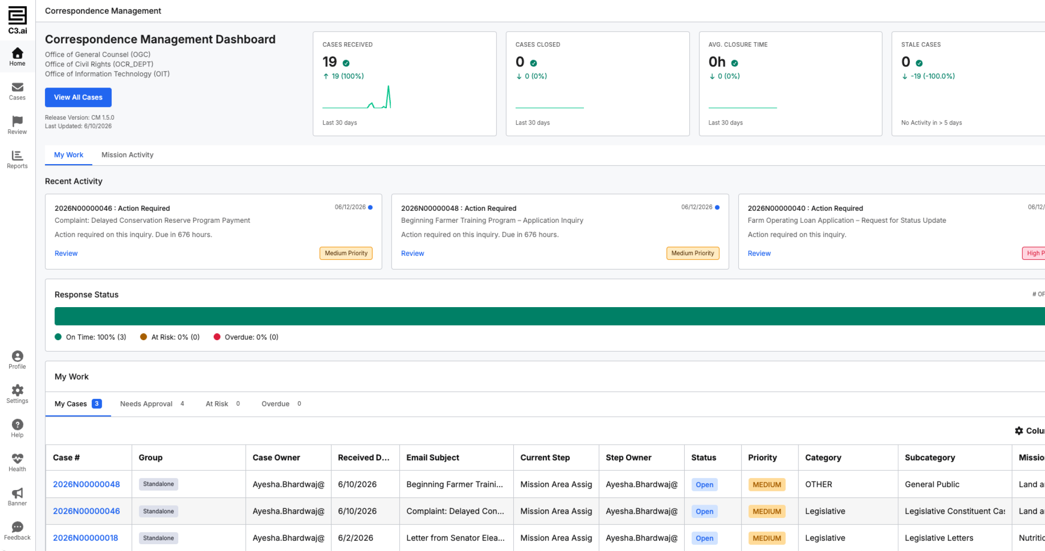Click Standalone tag in row 2026N00000048
This screenshot has width=1045, height=551.
[x=159, y=484]
